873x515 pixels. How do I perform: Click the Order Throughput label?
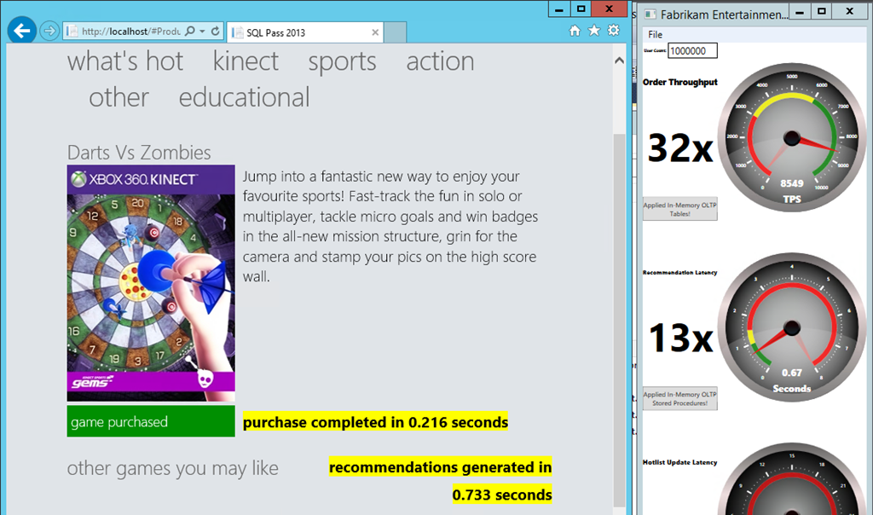679,82
